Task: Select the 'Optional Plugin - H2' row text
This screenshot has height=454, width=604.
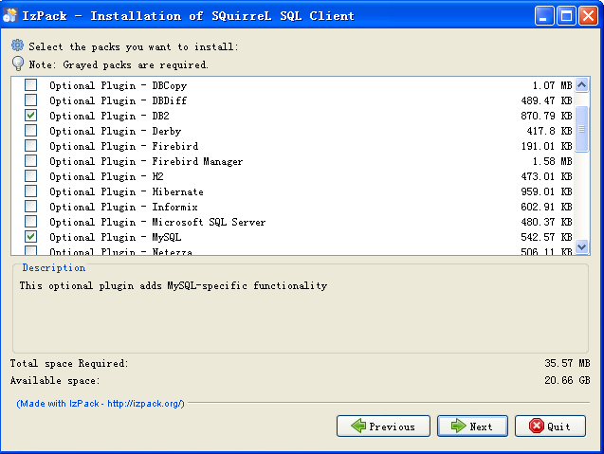Action: click(106, 176)
